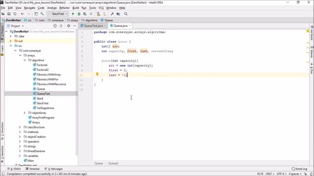Switch to the QueueTest.java editor tab
The width and height of the screenshot is (314, 176).
[x=93, y=26]
